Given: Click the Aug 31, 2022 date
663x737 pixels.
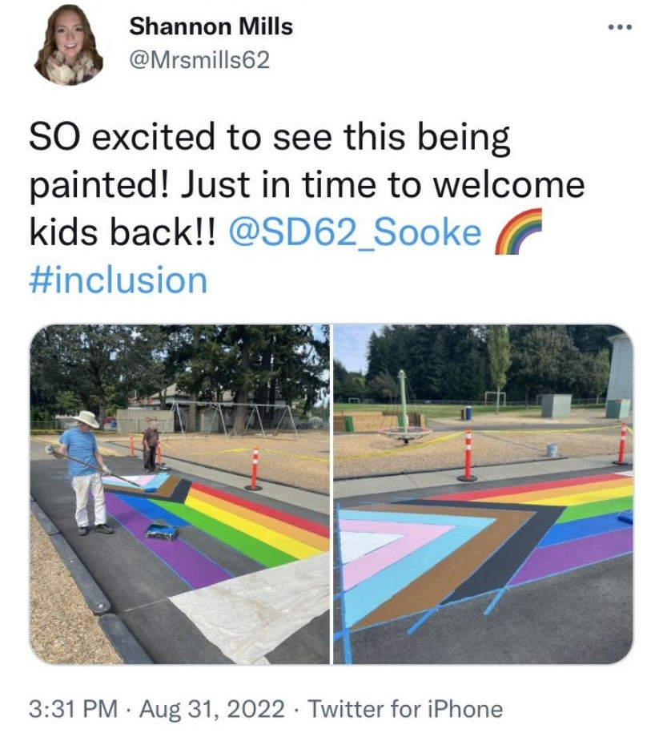Looking at the screenshot, I should coord(212,709).
